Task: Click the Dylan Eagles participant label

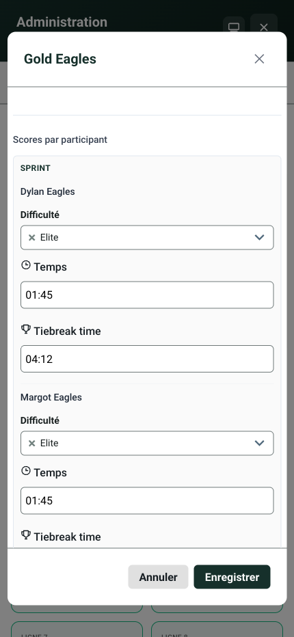Action: (48, 192)
